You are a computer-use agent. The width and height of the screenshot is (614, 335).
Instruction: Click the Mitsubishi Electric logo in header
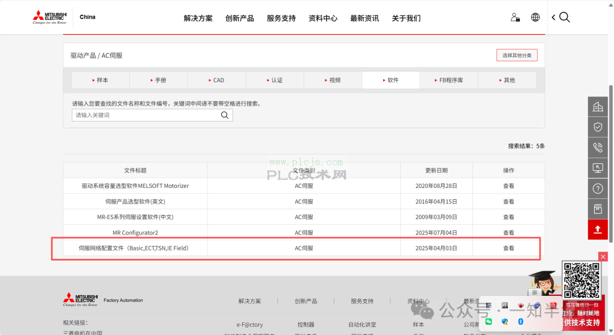point(49,17)
